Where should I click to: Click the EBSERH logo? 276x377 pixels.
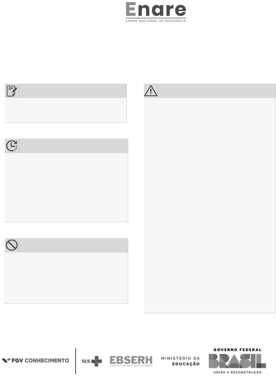131,361
